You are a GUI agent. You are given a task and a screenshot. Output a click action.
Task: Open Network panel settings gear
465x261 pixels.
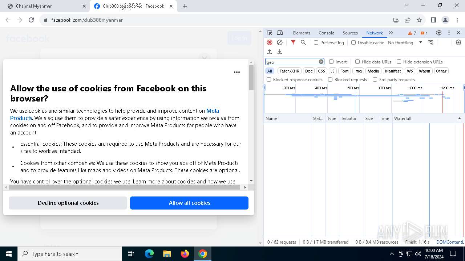(x=458, y=42)
